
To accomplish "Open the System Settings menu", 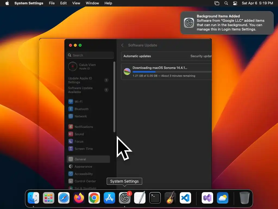I will 29,3.
